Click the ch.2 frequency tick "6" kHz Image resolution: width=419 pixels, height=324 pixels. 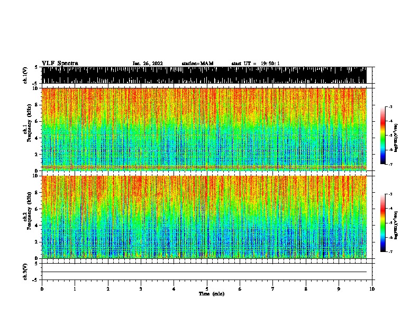(x=37, y=209)
